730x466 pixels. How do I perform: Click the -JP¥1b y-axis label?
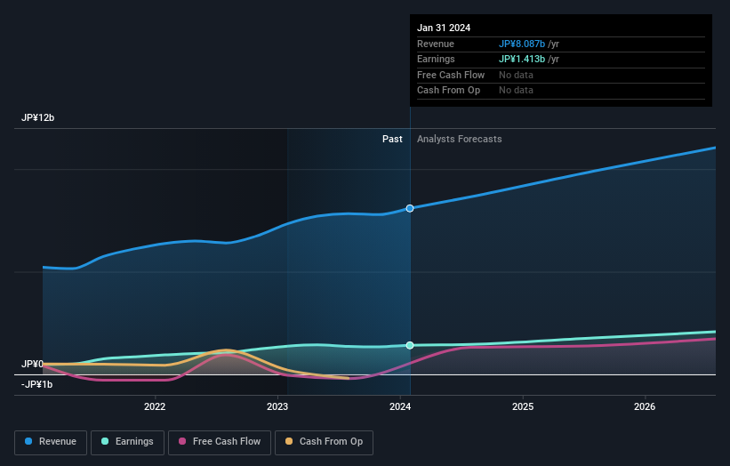point(36,384)
